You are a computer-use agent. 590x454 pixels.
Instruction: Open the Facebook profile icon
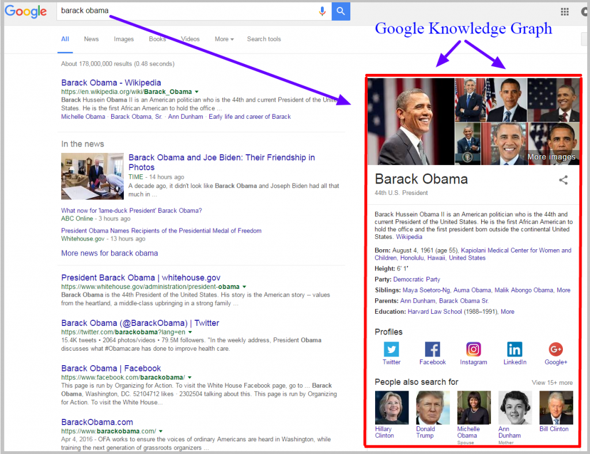coord(432,349)
